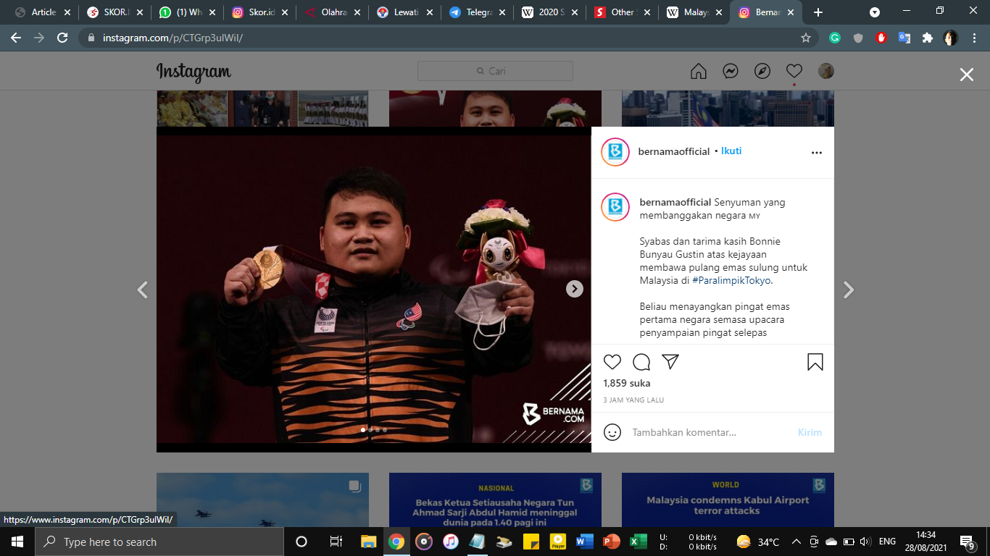Open PowerPoint from the taskbar

pyautogui.click(x=611, y=542)
